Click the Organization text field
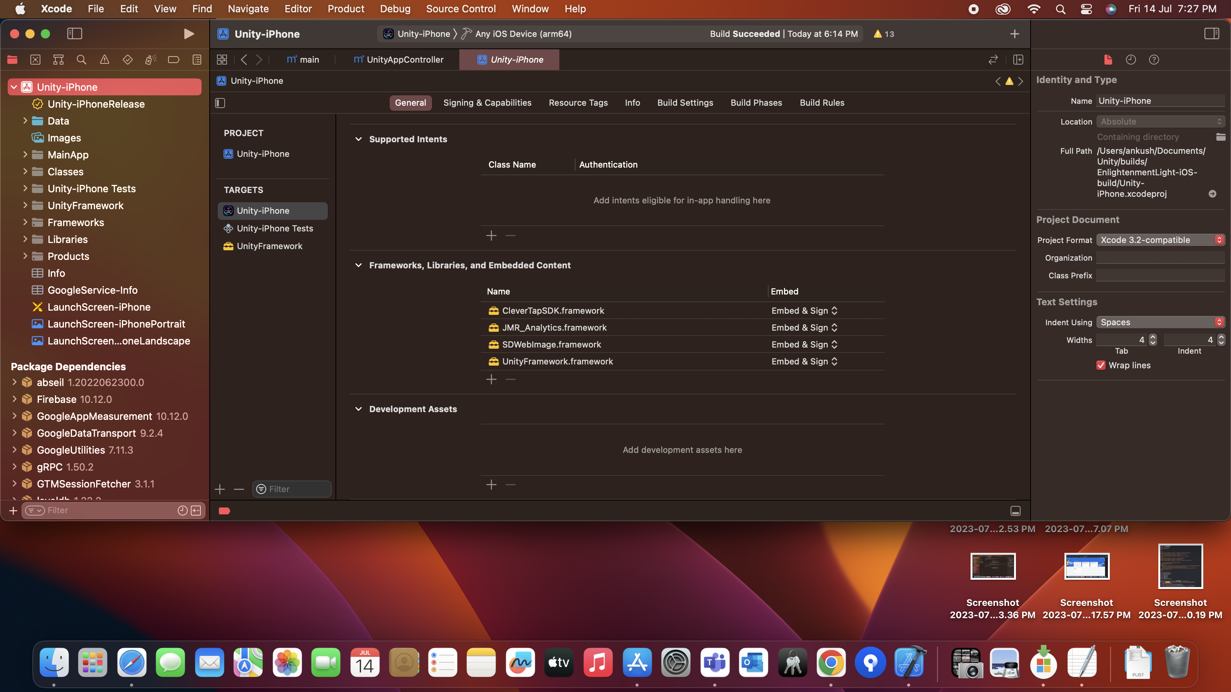Image resolution: width=1231 pixels, height=692 pixels. pos(1160,258)
